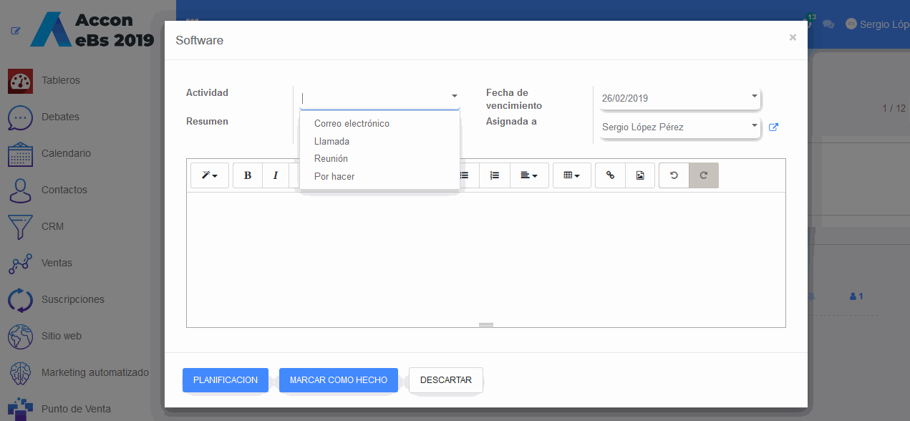
Task: Open the insert table dropdown
Action: (571, 175)
